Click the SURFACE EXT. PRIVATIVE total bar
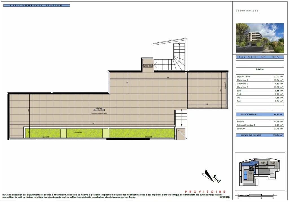Screen dimensions: 289x202 pyautogui.click(x=260, y=135)
